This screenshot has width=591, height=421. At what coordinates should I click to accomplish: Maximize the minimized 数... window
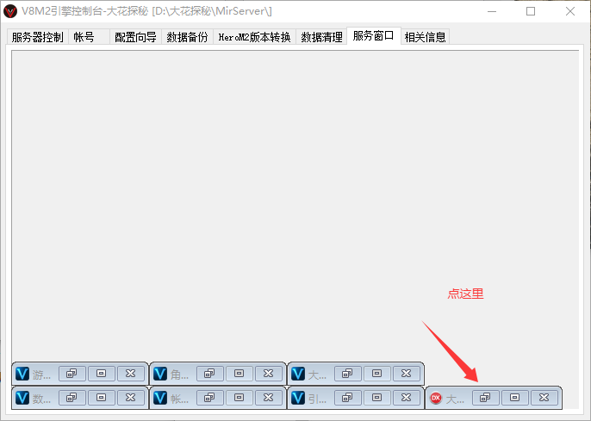click(x=101, y=398)
